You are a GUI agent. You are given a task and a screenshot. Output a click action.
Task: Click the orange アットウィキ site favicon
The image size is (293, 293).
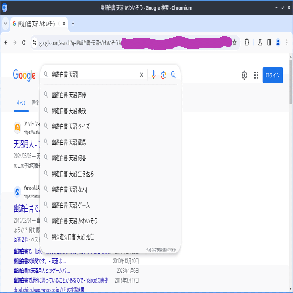[x=17, y=128]
